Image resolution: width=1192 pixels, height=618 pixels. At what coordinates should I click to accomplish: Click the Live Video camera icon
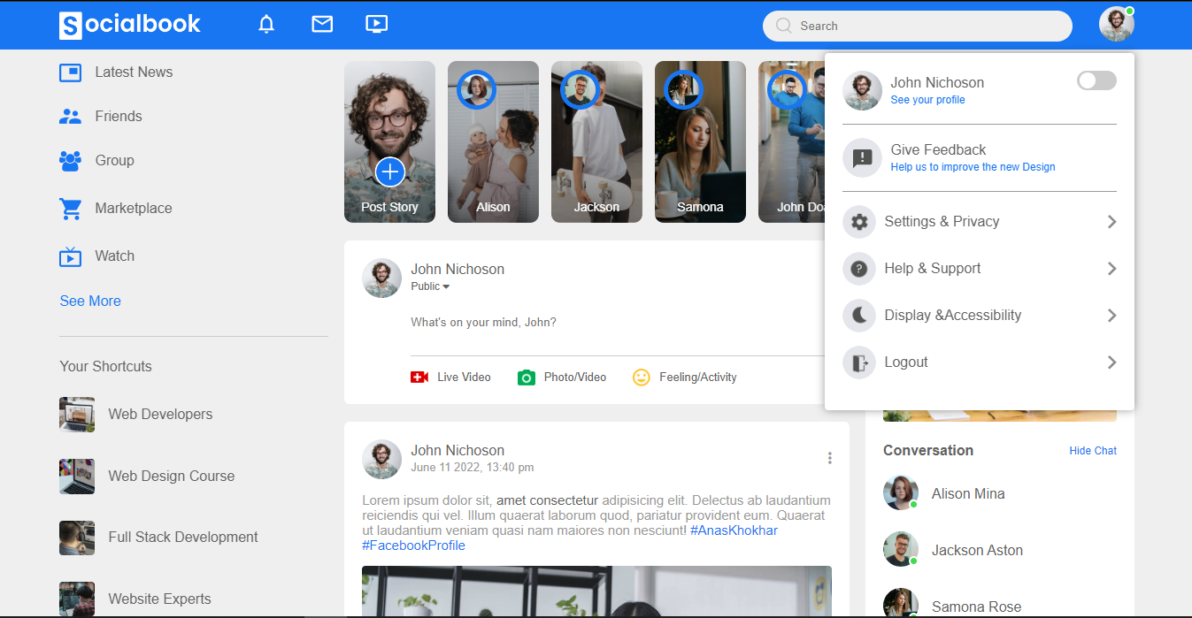(419, 378)
